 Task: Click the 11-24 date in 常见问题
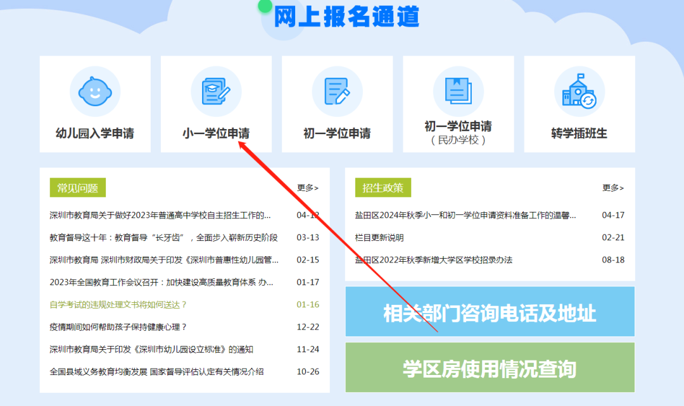[x=308, y=349]
